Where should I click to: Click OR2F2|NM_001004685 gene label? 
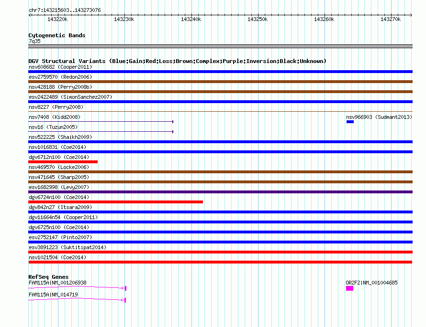(x=371, y=283)
